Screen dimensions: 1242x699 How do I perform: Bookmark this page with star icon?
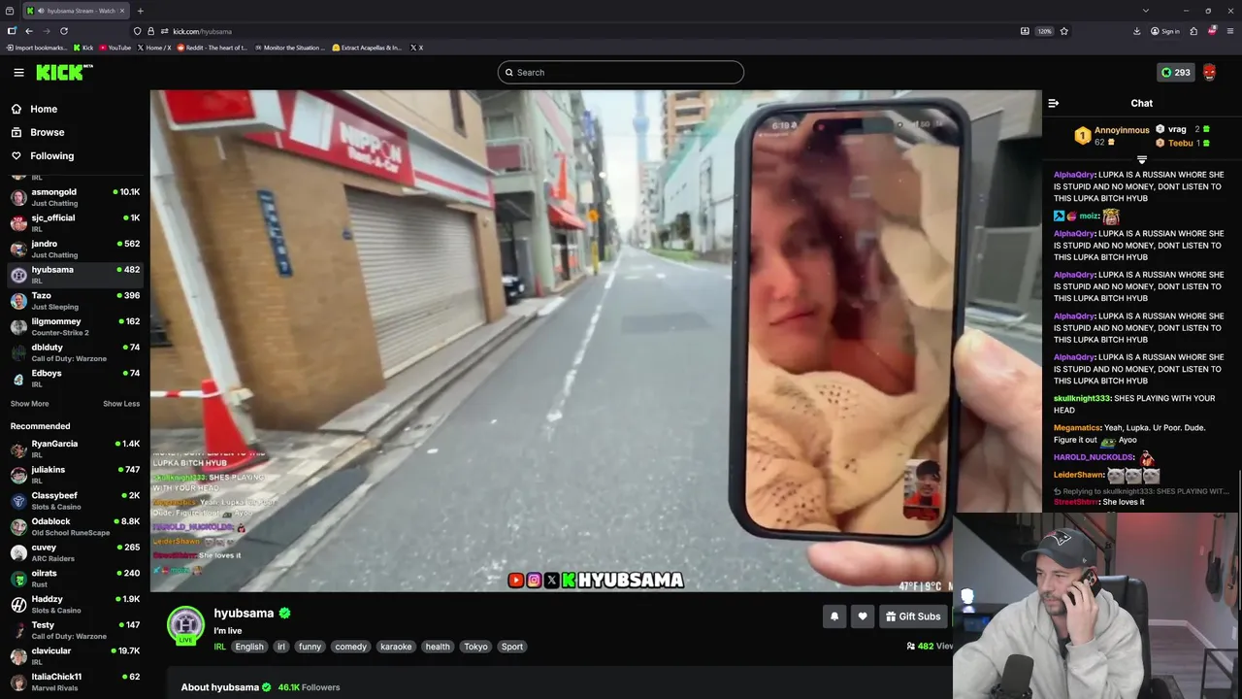pyautogui.click(x=1063, y=31)
